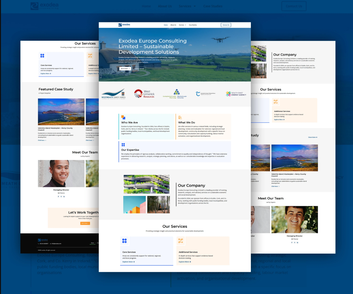The width and height of the screenshot is (353, 294).
Task: Click West Limerick Resources logo
Action: click(144, 94)
